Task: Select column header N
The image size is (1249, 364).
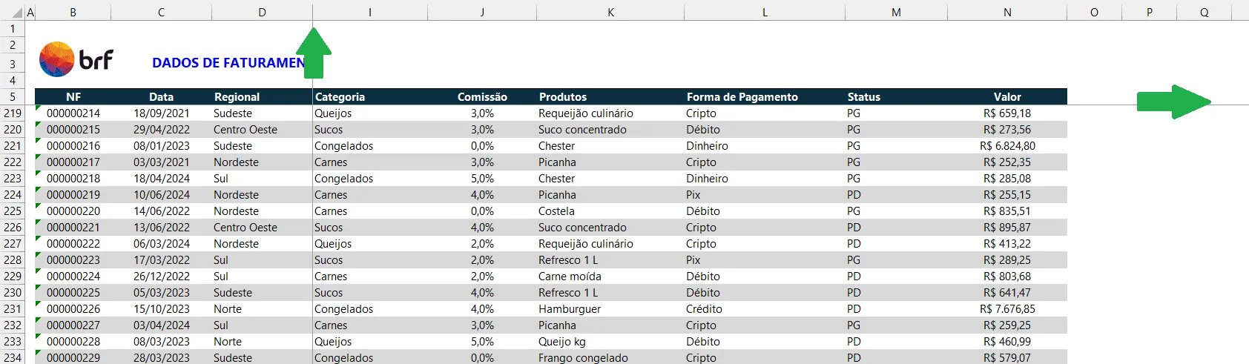Action: click(1007, 13)
